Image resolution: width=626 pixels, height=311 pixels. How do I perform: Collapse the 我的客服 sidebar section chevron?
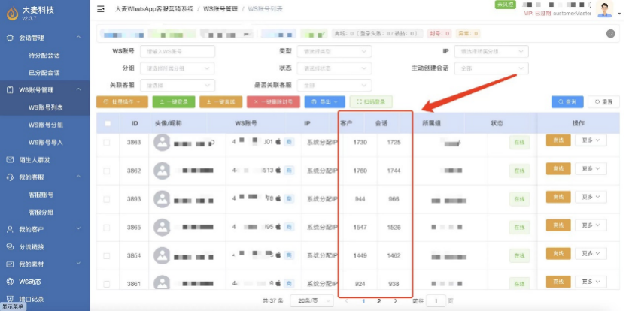coord(79,177)
